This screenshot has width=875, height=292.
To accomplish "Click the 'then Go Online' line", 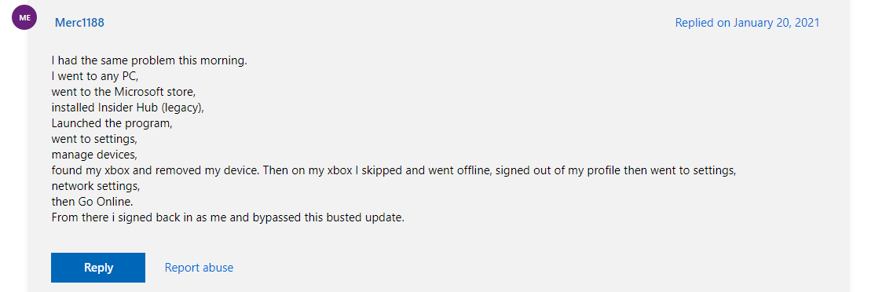I will (92, 202).
